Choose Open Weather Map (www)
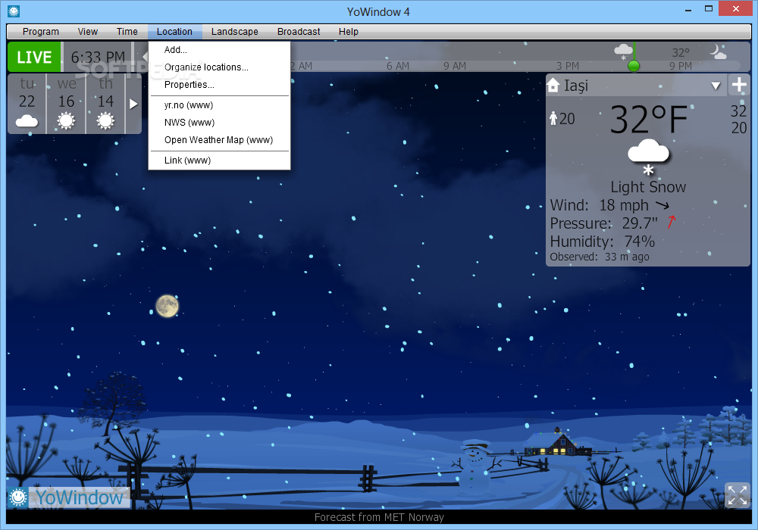This screenshot has height=530, width=758. coord(220,140)
